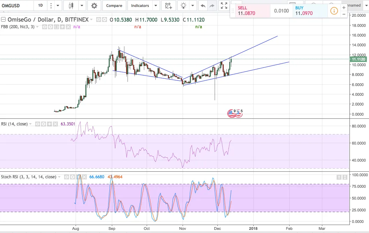Toggle visibility of OmiseGo / Dollar series
Viewport: 369px width, 233px height.
pyautogui.click(x=99, y=20)
